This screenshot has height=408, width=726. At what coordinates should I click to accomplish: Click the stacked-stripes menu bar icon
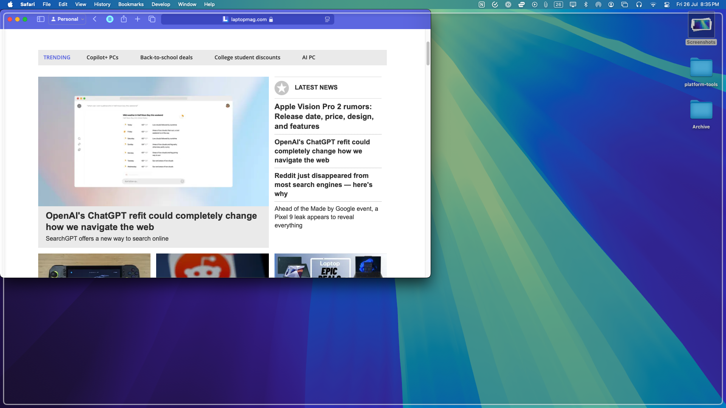[x=521, y=5]
